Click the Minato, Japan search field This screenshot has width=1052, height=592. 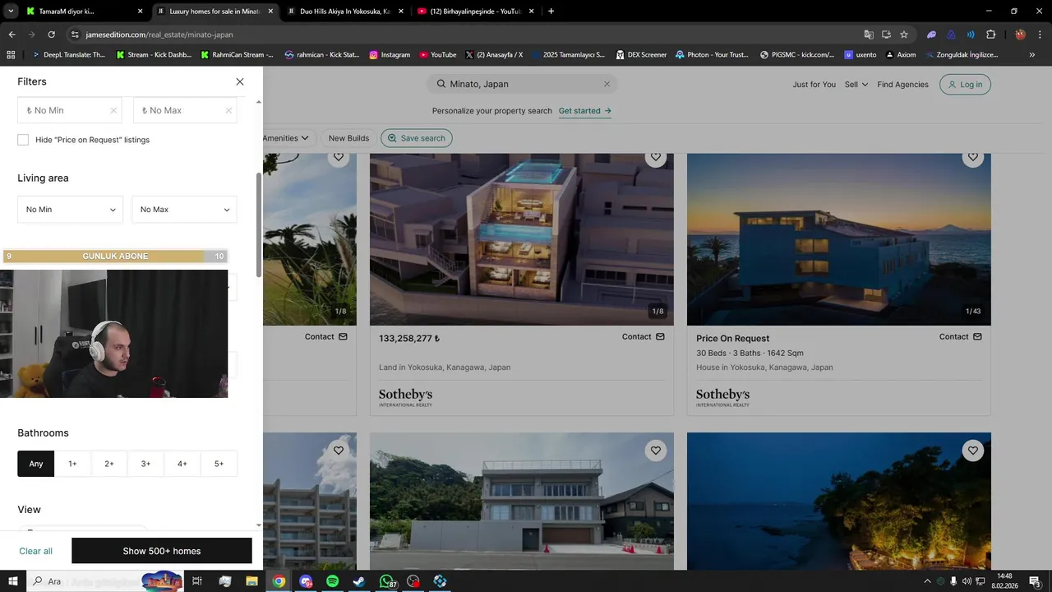[x=522, y=84]
